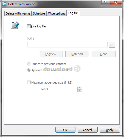Image resolution: width=124 pixels, height=137 pixels.
Task: Click the LogView button
Action: 51,54
